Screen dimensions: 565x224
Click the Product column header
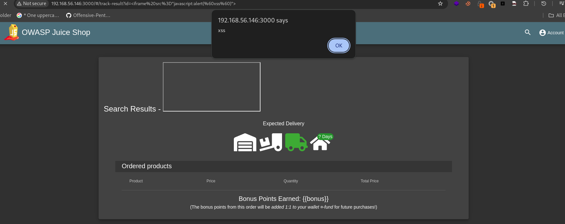pyautogui.click(x=136, y=181)
